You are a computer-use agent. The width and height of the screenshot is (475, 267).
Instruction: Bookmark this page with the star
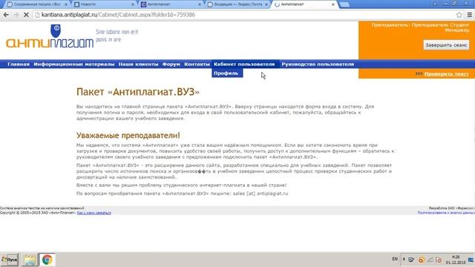click(459, 15)
